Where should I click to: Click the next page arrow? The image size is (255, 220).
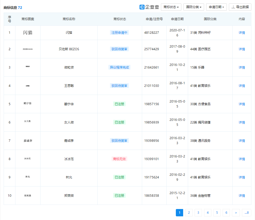tap(236, 213)
